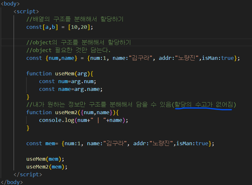Click the const num=arg.num; line
This screenshot has height=185, width=252.
point(68,82)
